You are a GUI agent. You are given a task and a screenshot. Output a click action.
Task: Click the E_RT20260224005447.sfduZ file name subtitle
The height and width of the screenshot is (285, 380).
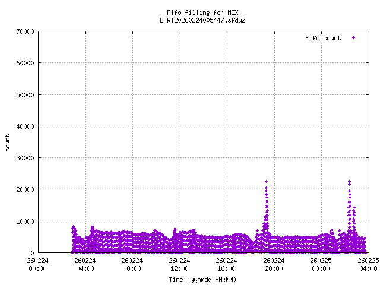203,20
